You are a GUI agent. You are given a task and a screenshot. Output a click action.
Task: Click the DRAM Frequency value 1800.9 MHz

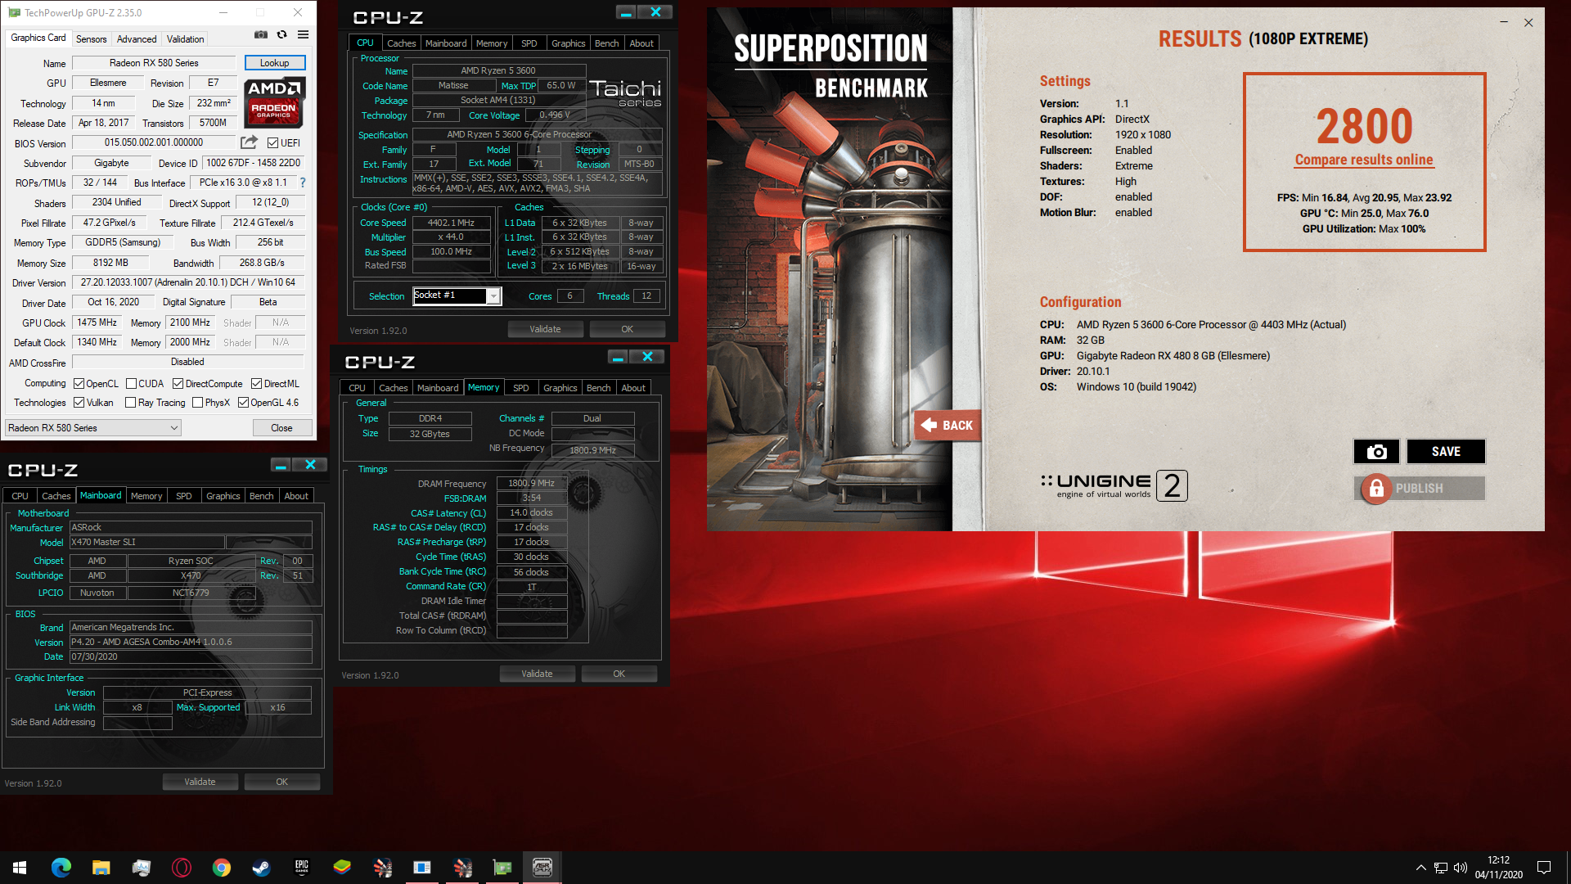coord(531,483)
